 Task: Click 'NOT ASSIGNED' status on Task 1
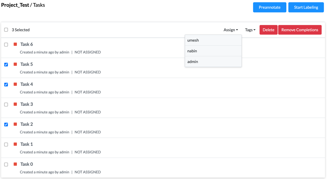(x=88, y=152)
